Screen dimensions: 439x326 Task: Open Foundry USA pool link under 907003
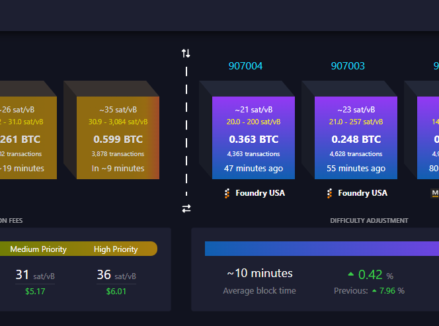pos(362,193)
